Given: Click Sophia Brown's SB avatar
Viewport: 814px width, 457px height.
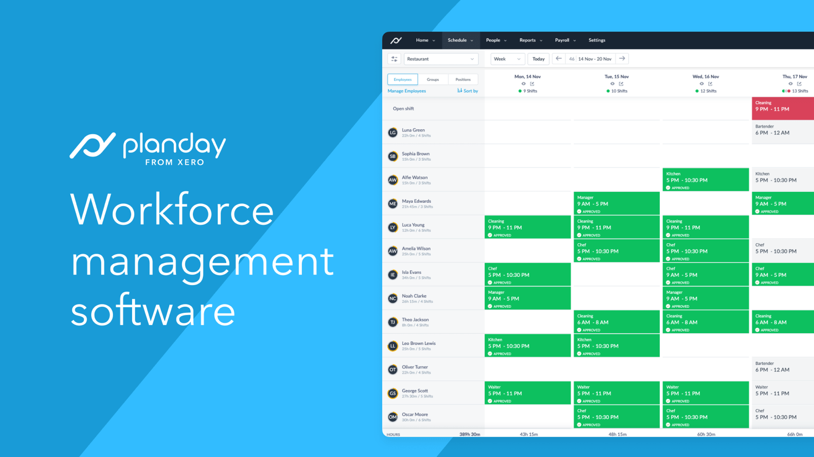Looking at the screenshot, I should [x=393, y=156].
